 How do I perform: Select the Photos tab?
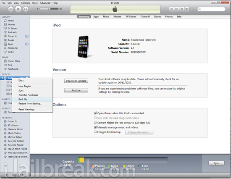click(169, 17)
